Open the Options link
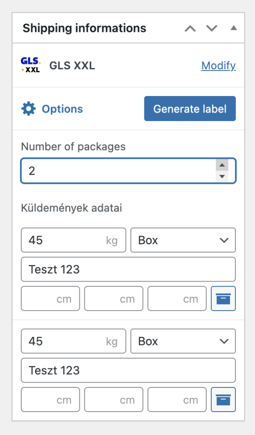Screen dimensions: 255x435 pyautogui.click(x=62, y=109)
